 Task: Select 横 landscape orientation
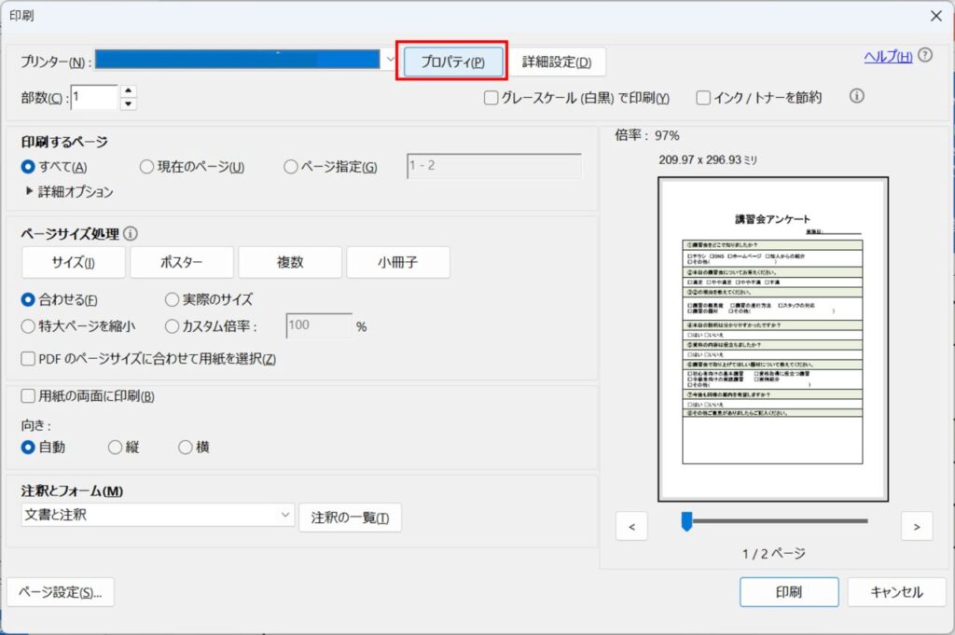tap(186, 447)
